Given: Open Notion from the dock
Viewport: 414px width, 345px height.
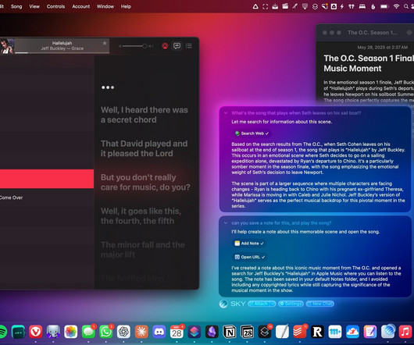Looking at the screenshot, I should coord(230,332).
